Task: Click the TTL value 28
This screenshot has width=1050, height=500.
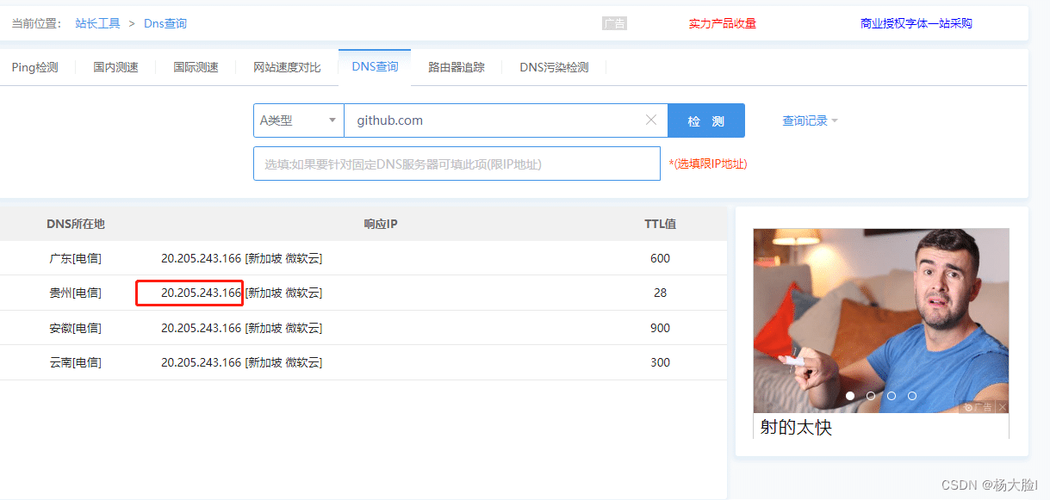Action: 661,293
